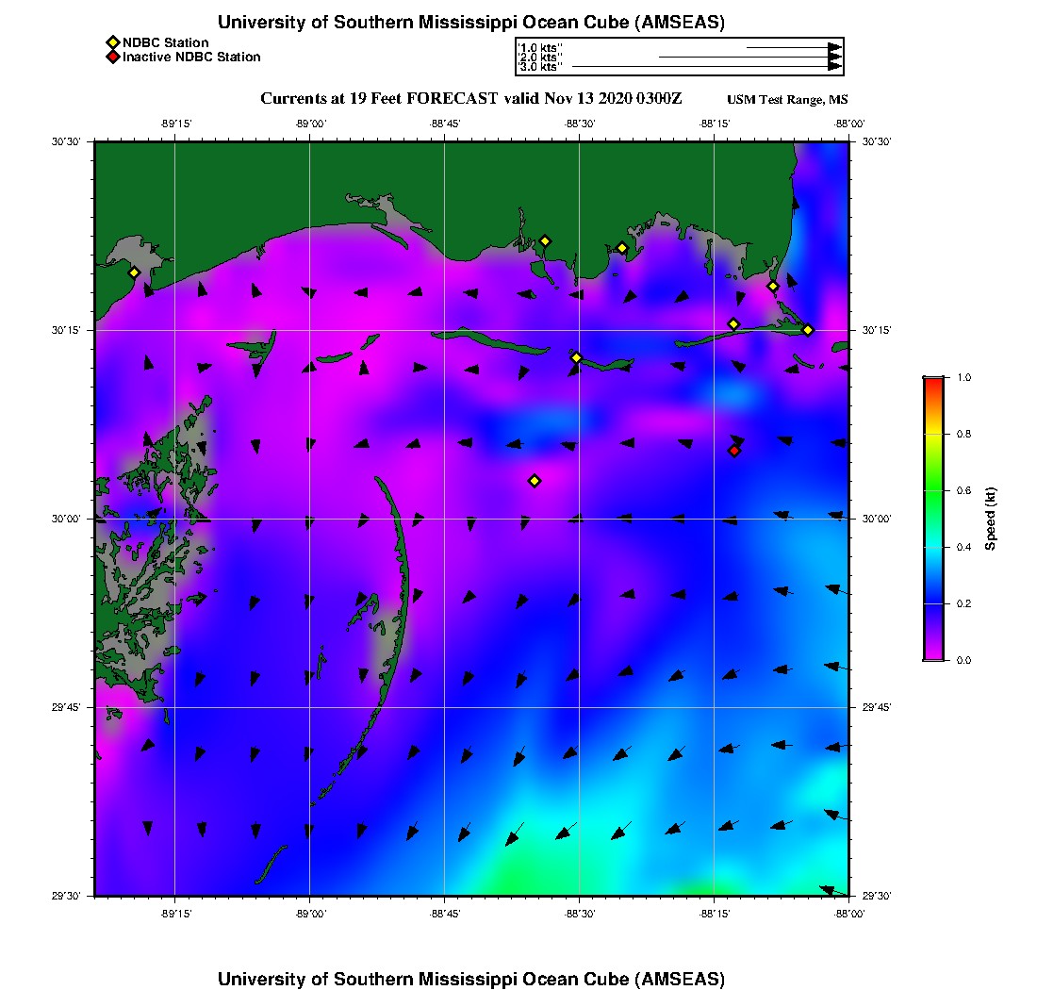Click the red diamond in the legend
This screenshot has width=1037, height=990.
point(113,57)
